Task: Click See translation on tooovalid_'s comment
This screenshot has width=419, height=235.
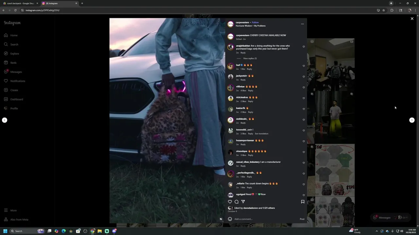Action: point(262,133)
